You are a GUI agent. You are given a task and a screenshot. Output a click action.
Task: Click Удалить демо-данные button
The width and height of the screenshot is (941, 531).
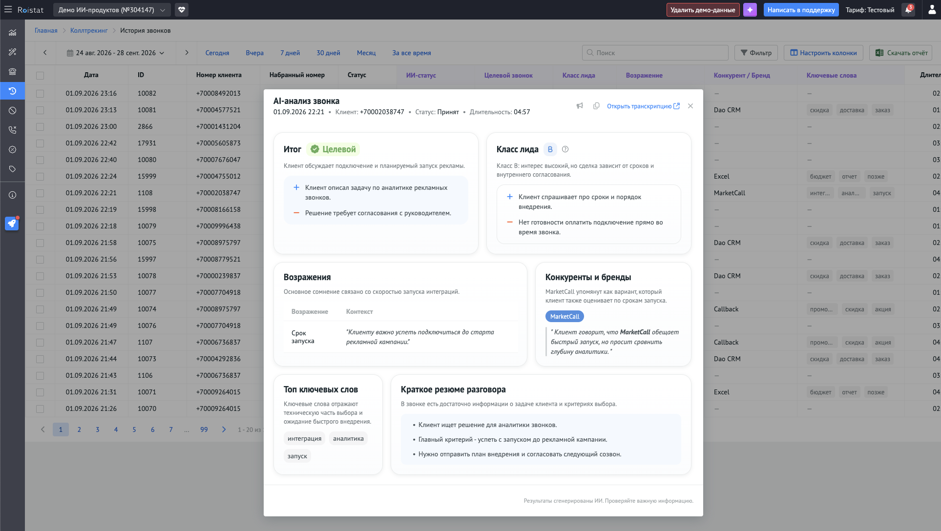703,10
